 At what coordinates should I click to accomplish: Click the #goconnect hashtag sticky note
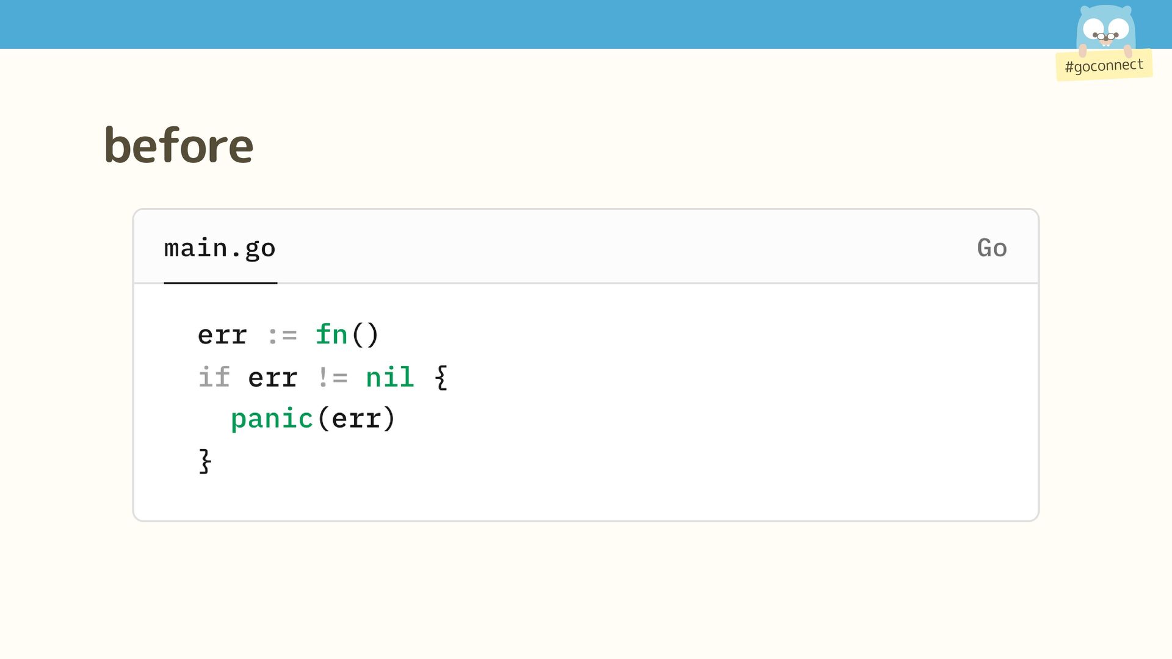[1104, 65]
